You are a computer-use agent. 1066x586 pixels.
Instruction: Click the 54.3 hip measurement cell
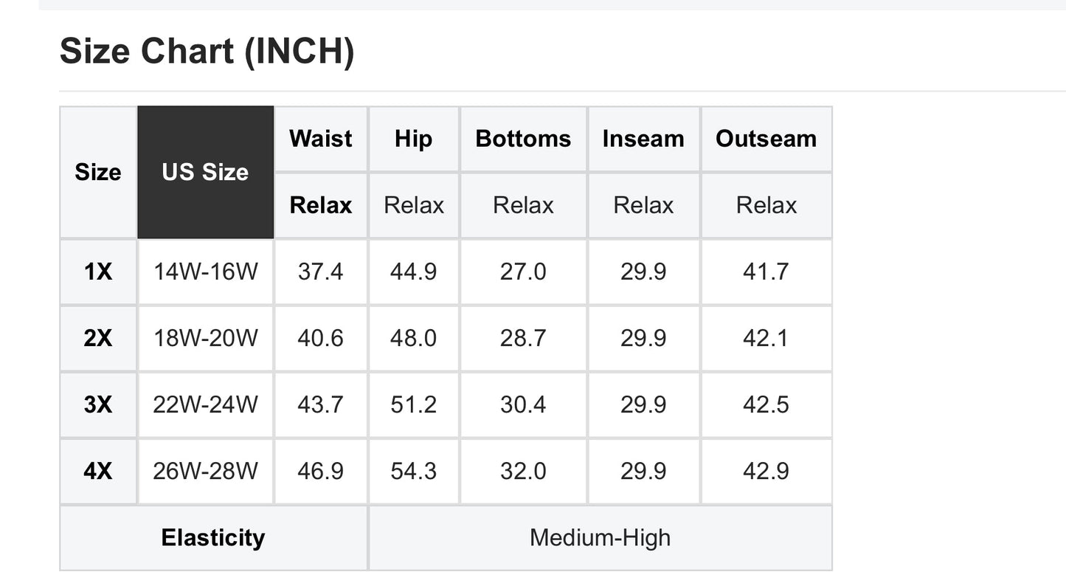coord(414,471)
